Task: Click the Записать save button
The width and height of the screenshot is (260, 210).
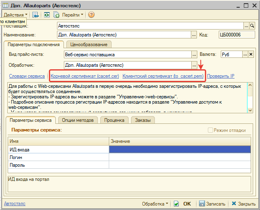Action: [212, 204]
